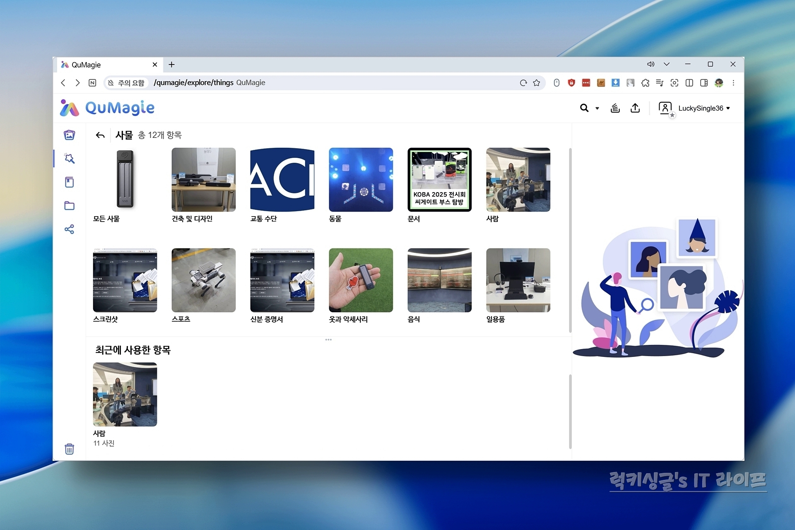Open the media control playlist icon
Viewport: 795px width, 530px height.
(660, 83)
